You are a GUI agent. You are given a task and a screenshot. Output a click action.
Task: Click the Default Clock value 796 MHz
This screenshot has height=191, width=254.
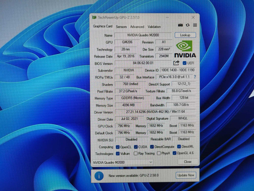pos(124,132)
